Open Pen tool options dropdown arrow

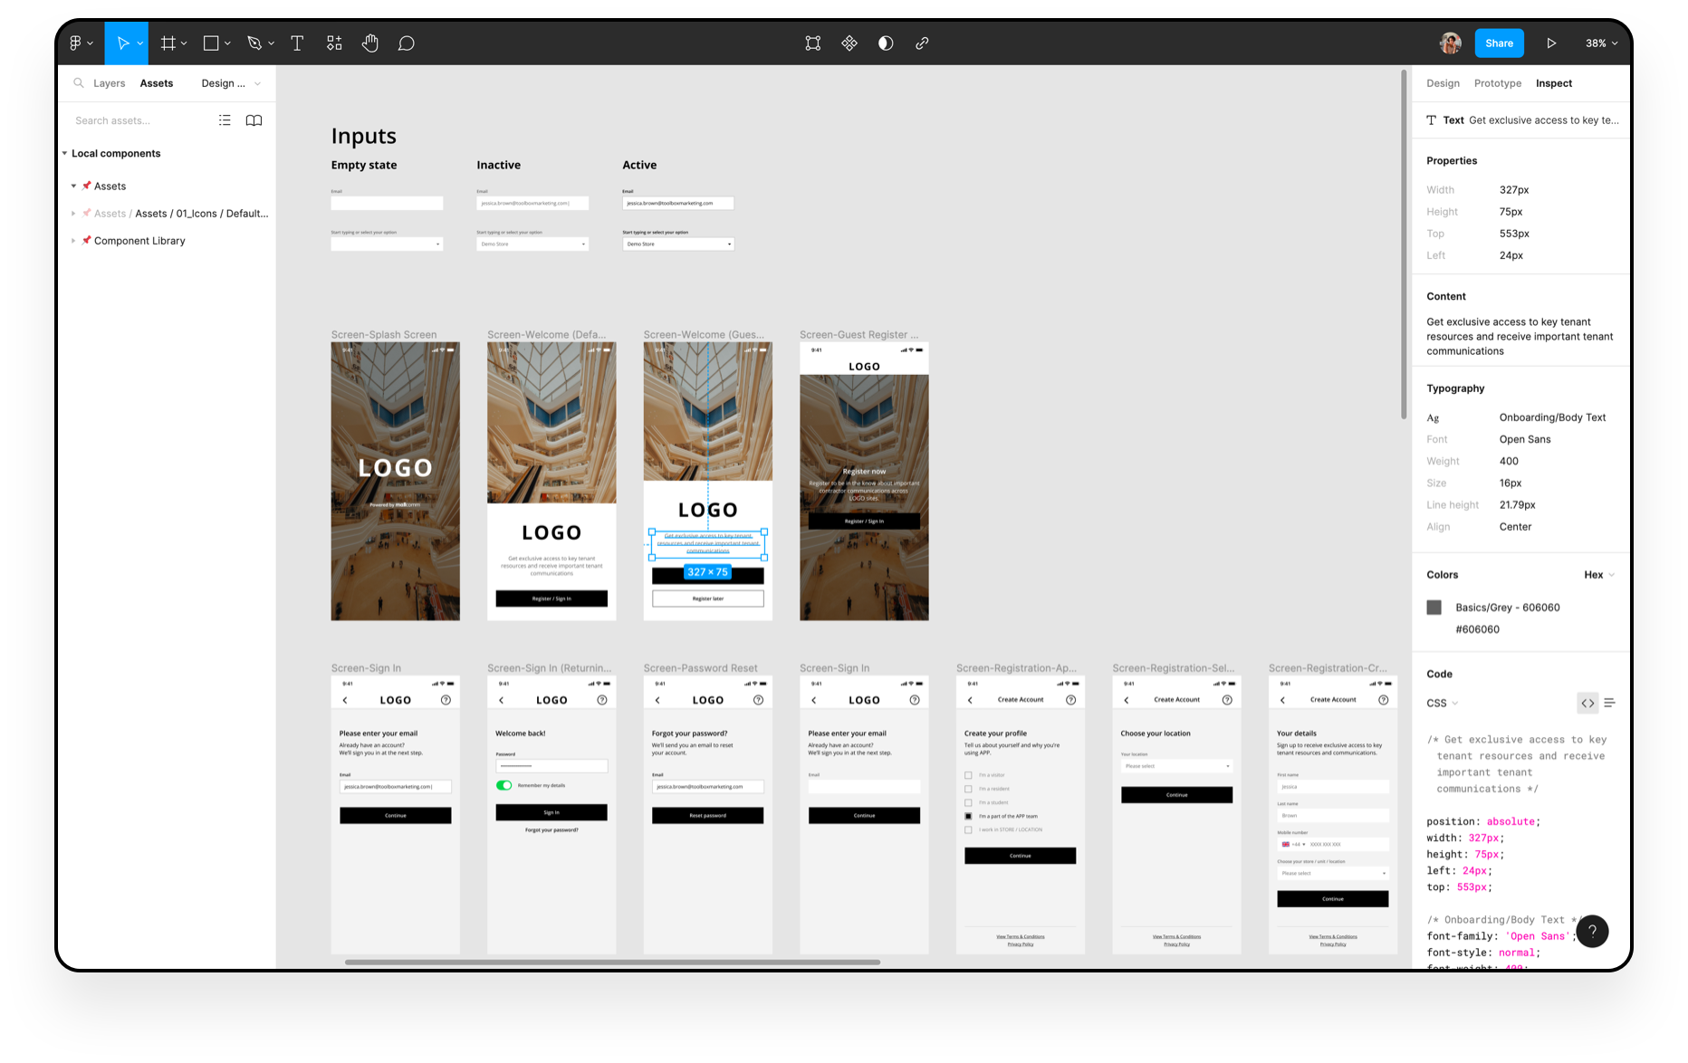271,43
